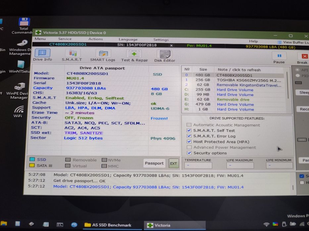Click the Frozen! security status text
Image resolution: width=309 pixels, height=231 pixels.
tap(159, 118)
